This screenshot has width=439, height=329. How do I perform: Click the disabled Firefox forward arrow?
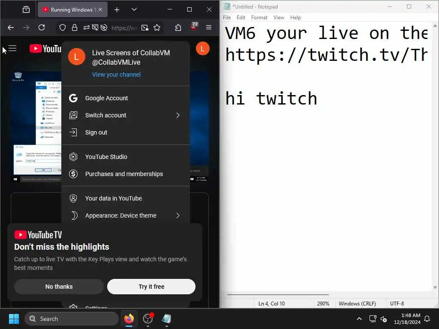pos(26,27)
